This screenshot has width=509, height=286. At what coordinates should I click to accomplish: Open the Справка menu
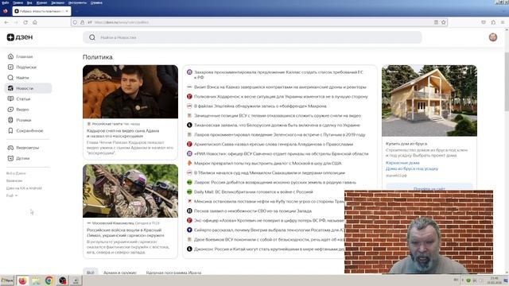(x=96, y=2)
